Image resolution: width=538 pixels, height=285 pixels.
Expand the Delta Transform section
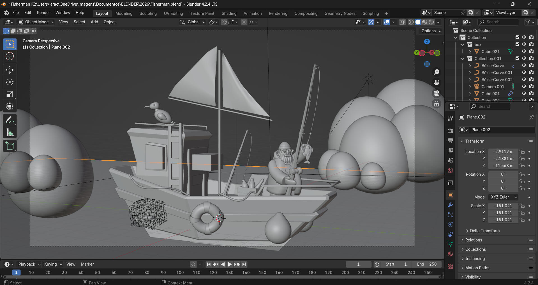pyautogui.click(x=485, y=231)
